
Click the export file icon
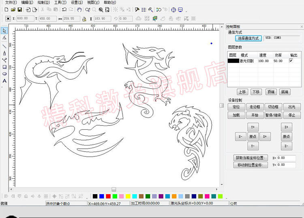coord(35,9)
